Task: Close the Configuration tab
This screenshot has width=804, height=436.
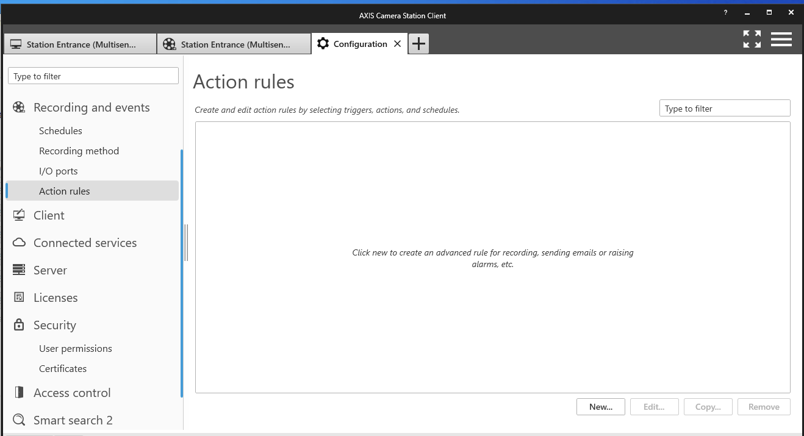Action: (397, 44)
